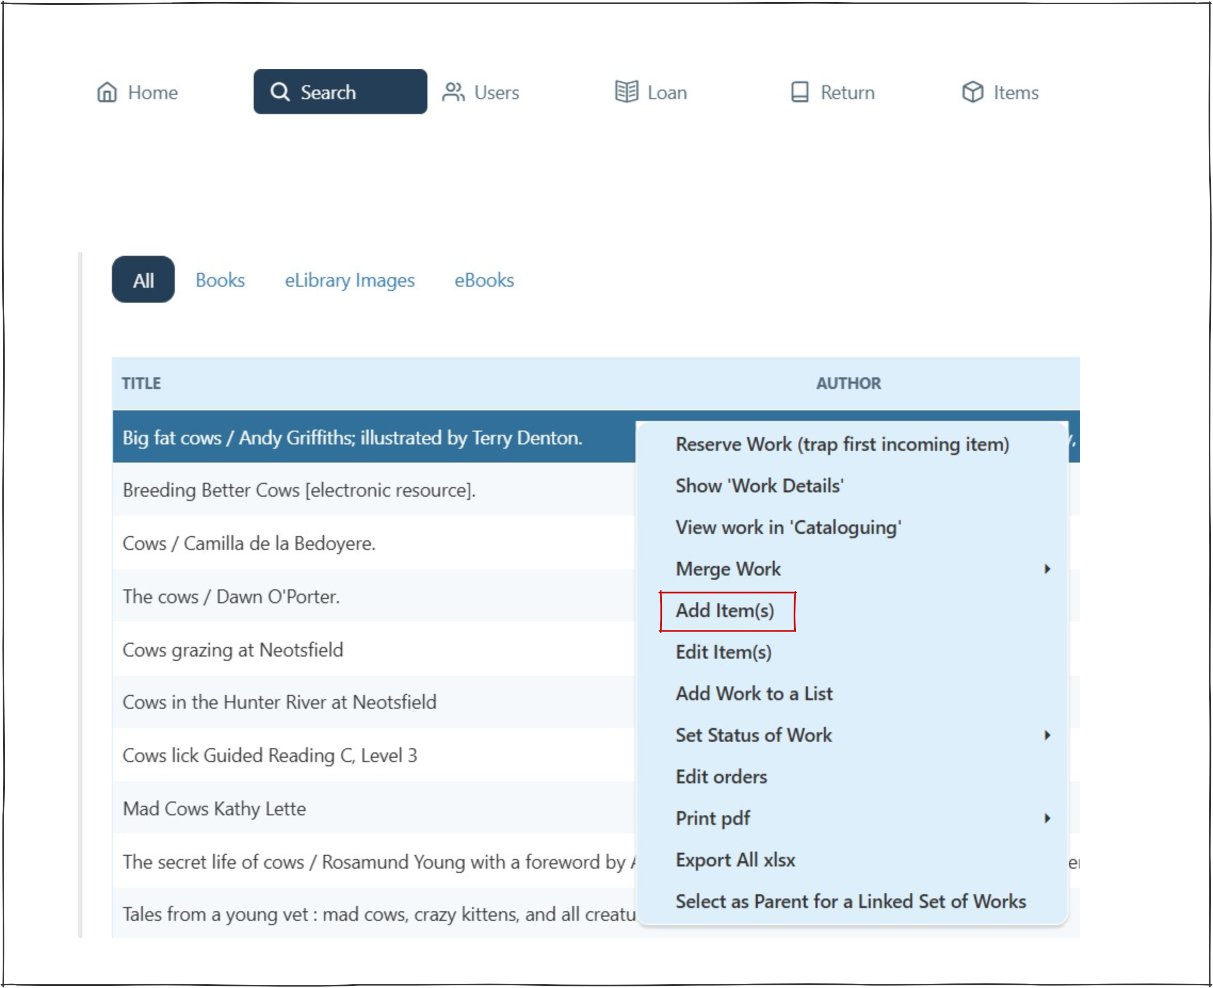The width and height of the screenshot is (1213, 988).
Task: Select Export All xlsx option
Action: coord(735,860)
